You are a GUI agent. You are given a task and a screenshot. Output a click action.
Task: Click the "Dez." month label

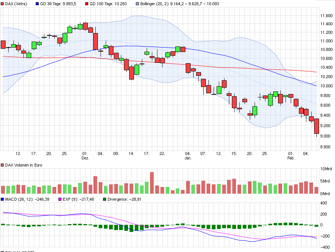(86, 158)
